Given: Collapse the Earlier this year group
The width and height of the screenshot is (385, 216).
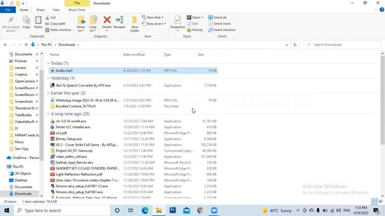Looking at the screenshot, I should tap(48, 93).
